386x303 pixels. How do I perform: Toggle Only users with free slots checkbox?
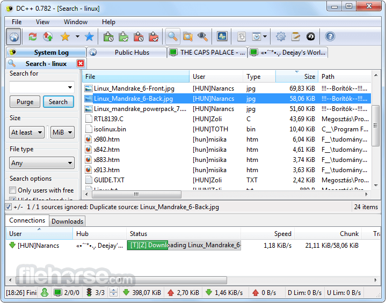coord(12,190)
